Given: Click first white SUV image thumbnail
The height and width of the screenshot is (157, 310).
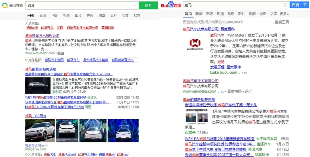Looking at the screenshot, I should point(40,130).
